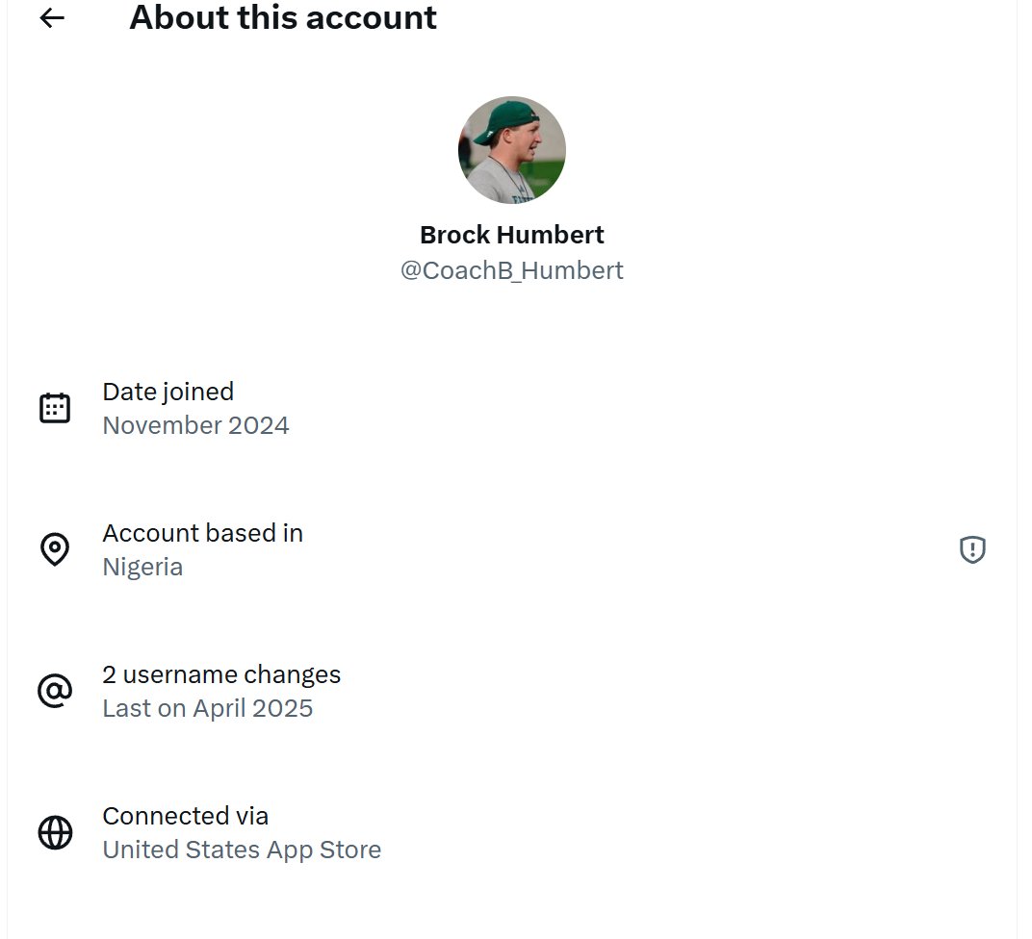Click the Date joined label
This screenshot has width=1032, height=939.
(168, 392)
